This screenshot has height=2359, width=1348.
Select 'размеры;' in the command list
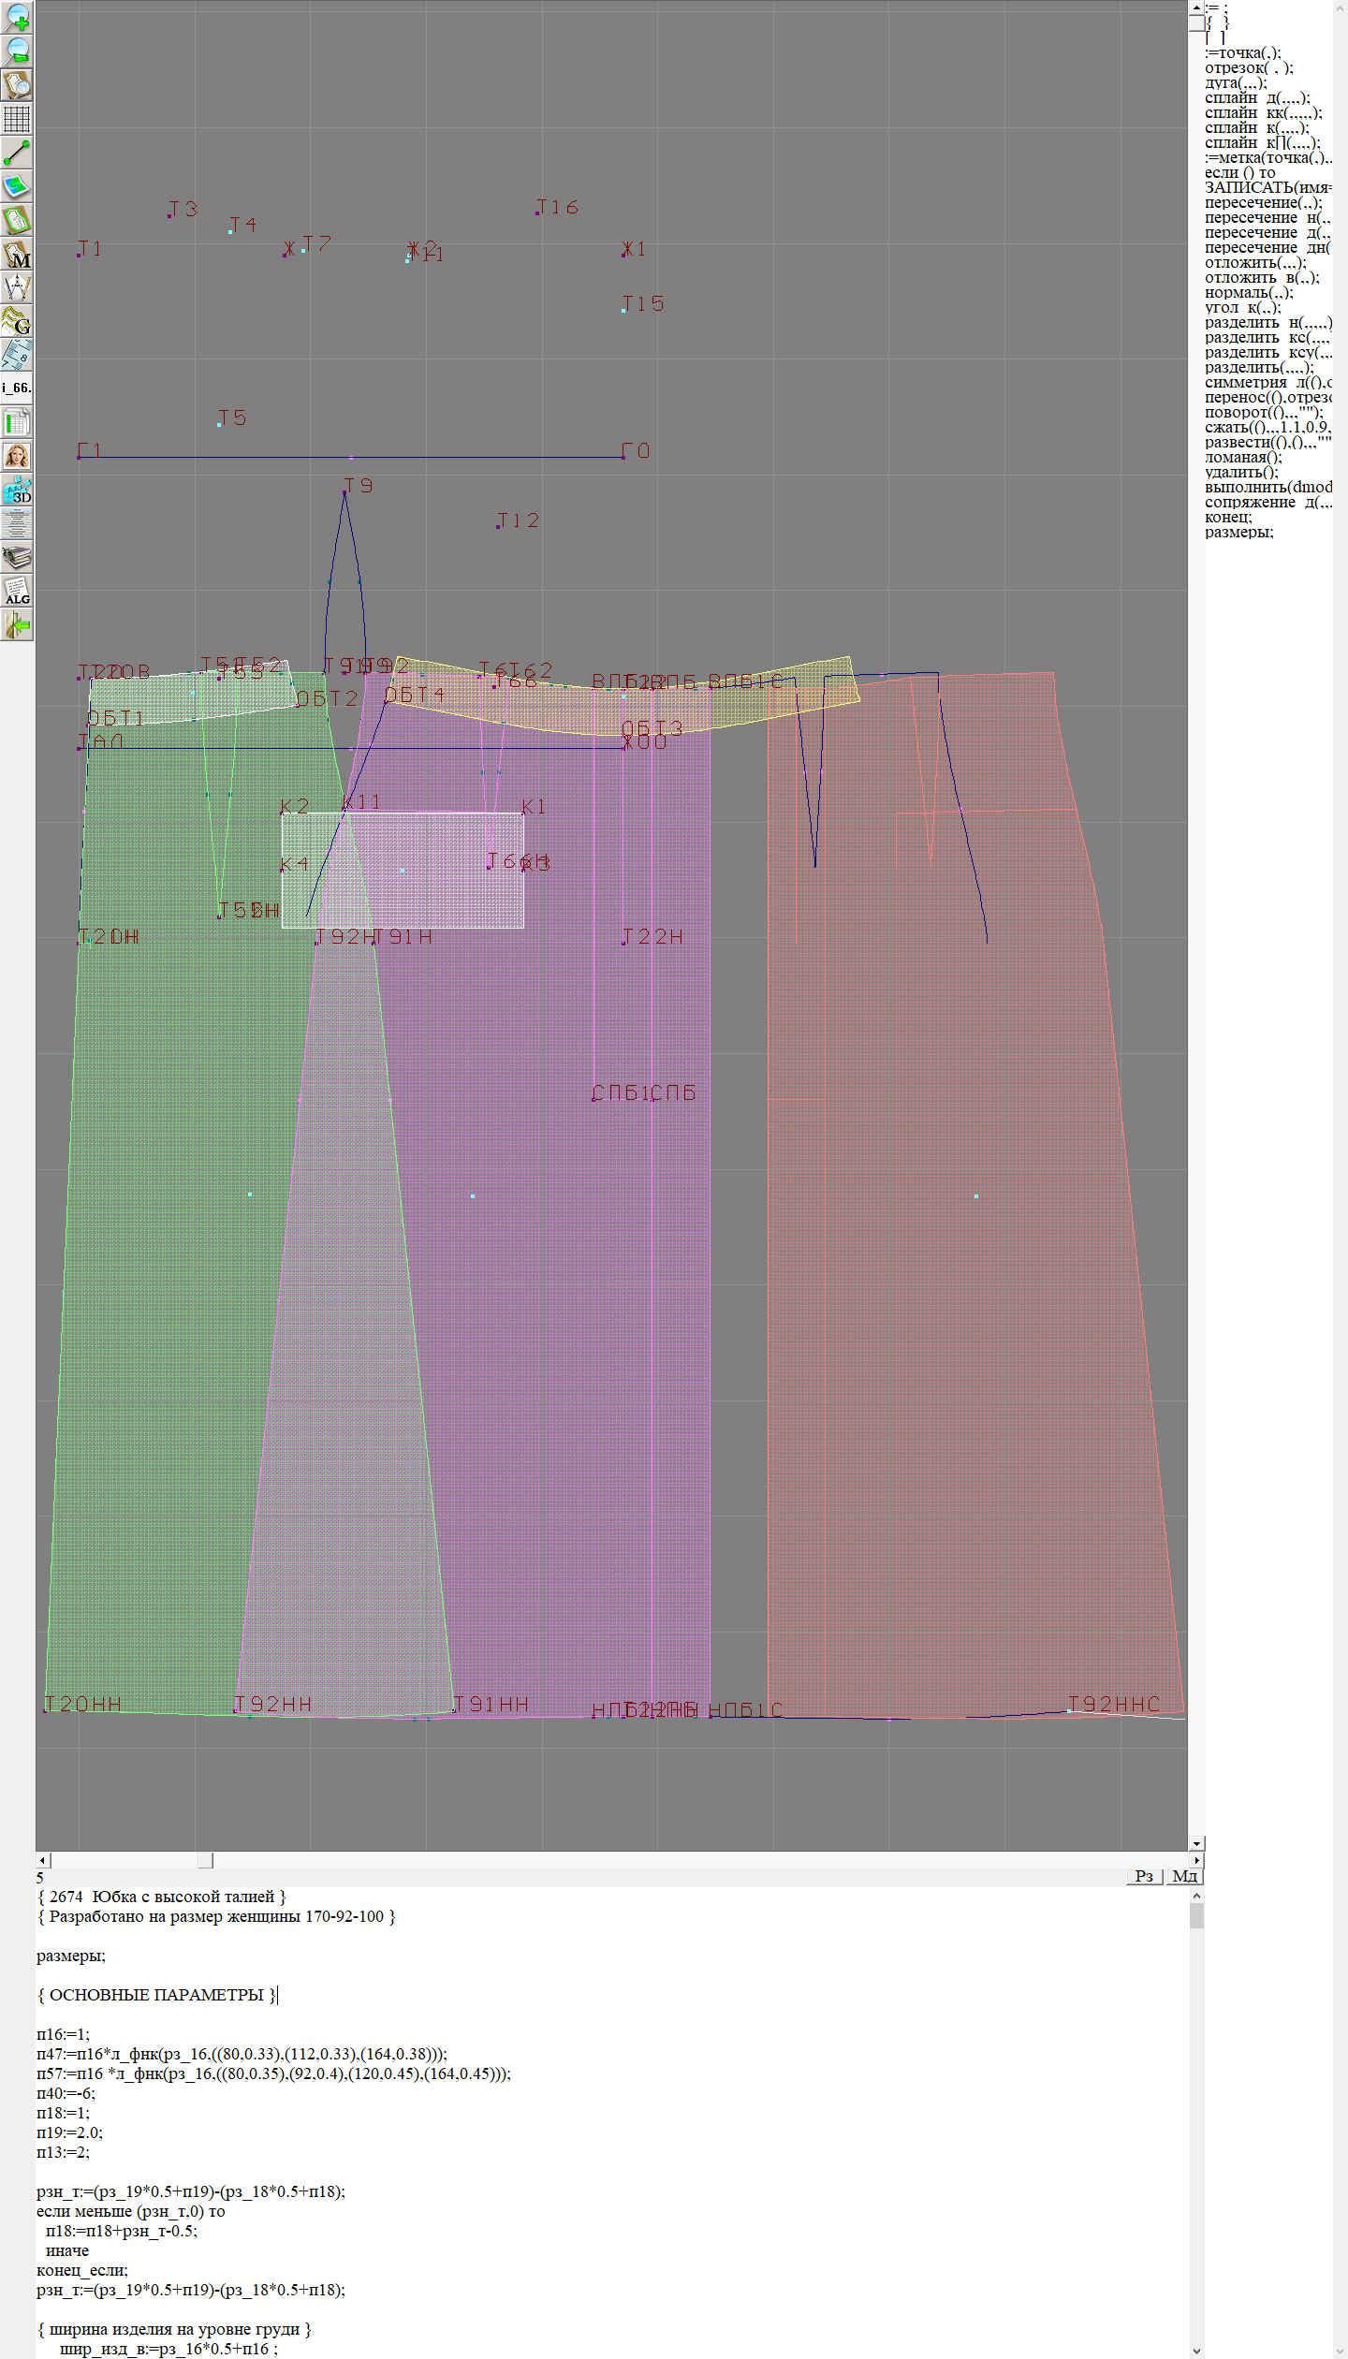(x=1238, y=532)
